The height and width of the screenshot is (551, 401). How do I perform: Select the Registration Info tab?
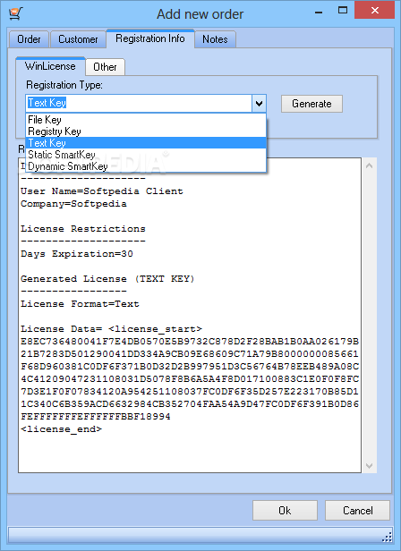pos(150,38)
